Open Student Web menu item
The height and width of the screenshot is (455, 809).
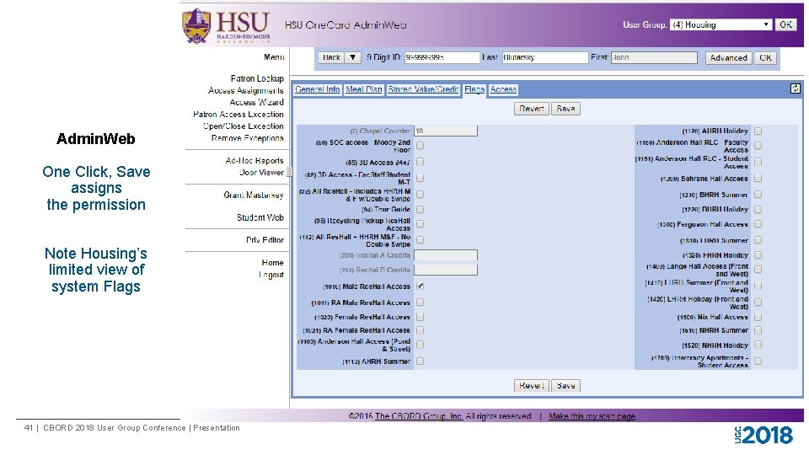(260, 217)
